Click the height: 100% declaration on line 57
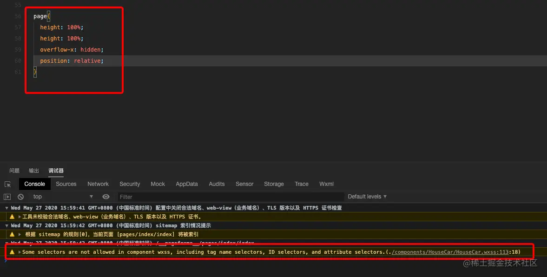 pyautogui.click(x=62, y=27)
